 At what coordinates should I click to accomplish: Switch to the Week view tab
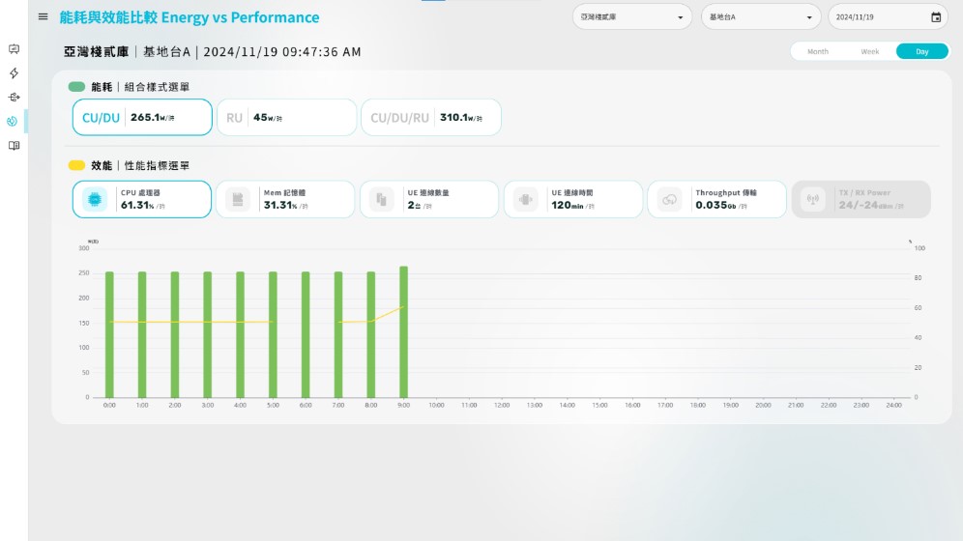pyautogui.click(x=870, y=52)
